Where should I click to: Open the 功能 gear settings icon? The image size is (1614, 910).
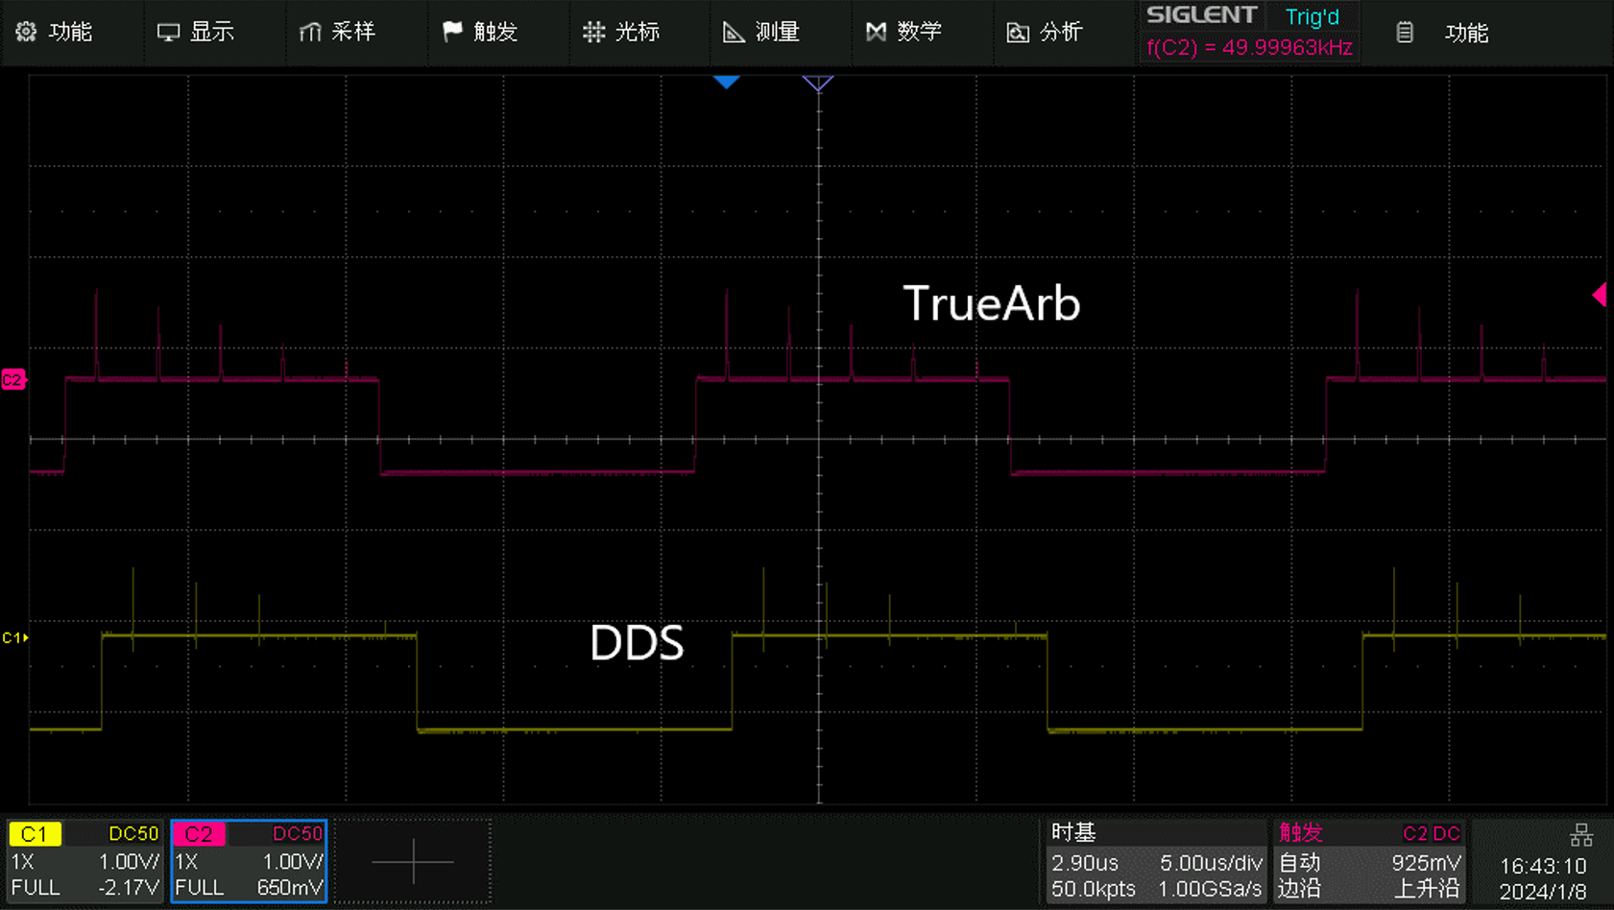(26, 32)
